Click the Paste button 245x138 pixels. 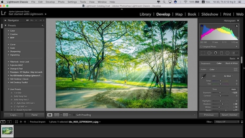[x=35, y=115]
